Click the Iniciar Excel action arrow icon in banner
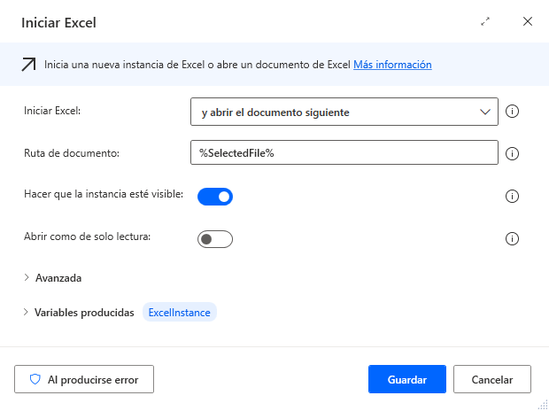 click(28, 65)
